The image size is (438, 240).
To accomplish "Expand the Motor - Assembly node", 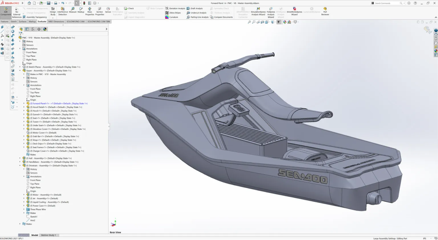I will pyautogui.click(x=24, y=195).
